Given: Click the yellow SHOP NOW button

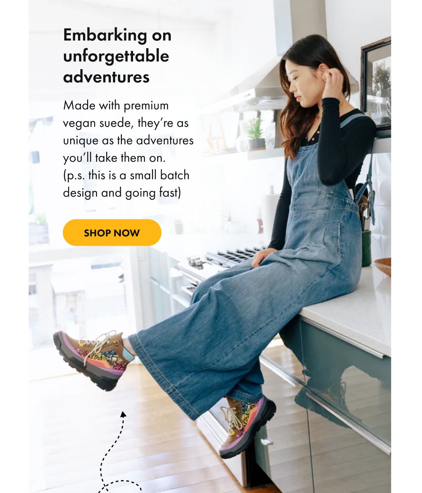Looking at the screenshot, I should [x=112, y=233].
